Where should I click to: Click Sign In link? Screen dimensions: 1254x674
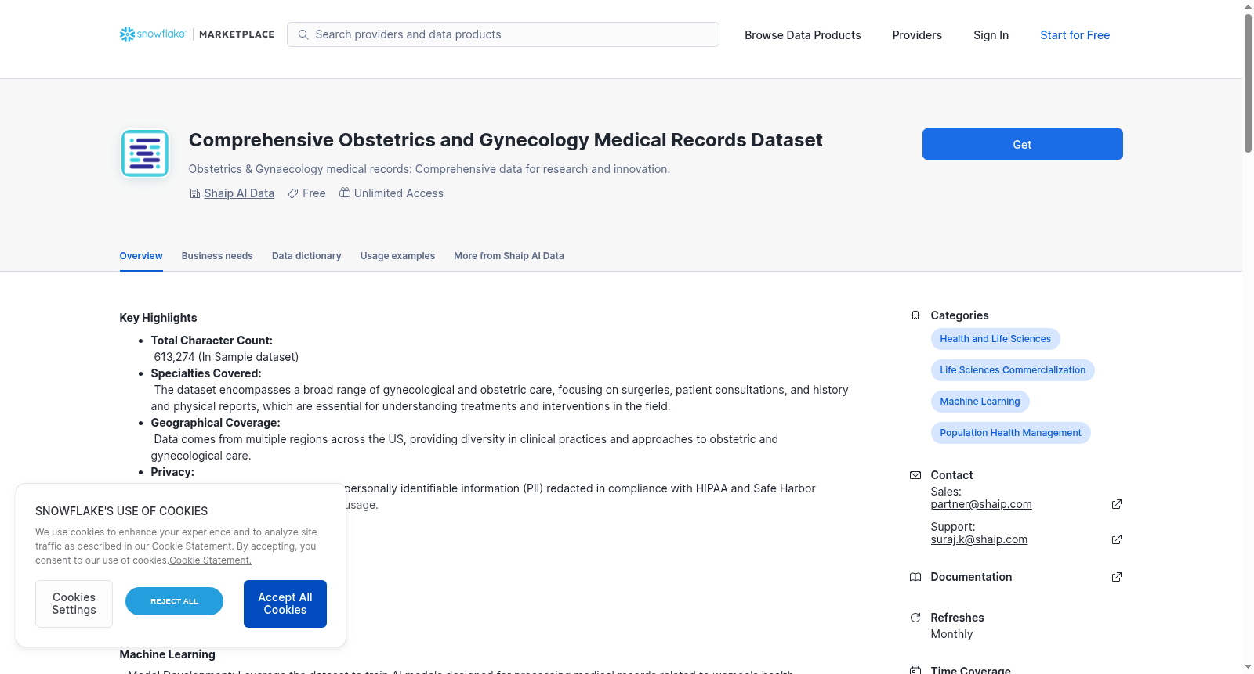point(991,35)
